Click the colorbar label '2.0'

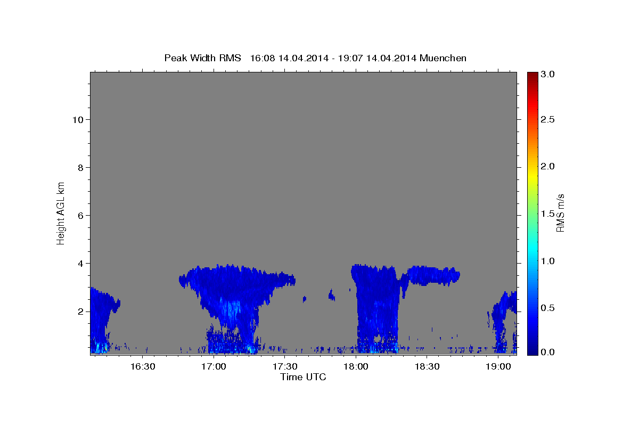pos(548,166)
